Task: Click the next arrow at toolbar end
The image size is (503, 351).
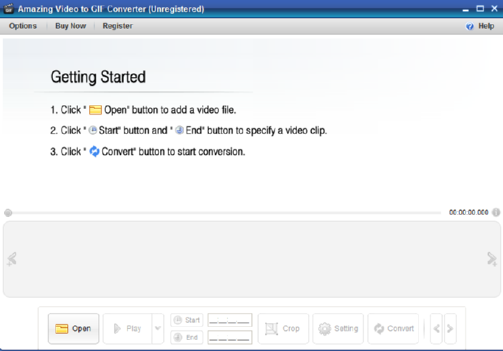Action: pyautogui.click(x=450, y=328)
